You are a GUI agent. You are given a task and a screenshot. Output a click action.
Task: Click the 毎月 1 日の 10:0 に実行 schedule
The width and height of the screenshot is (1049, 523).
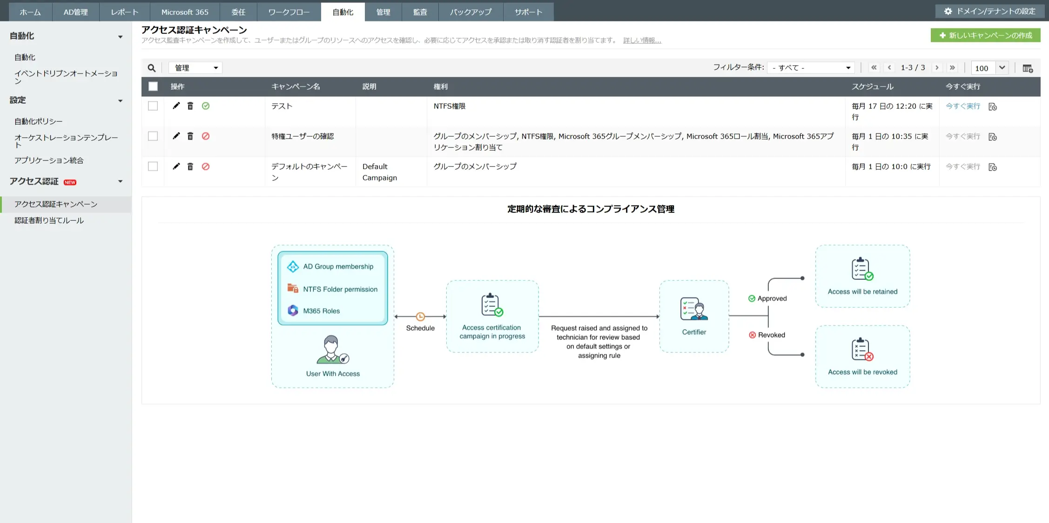[891, 166]
